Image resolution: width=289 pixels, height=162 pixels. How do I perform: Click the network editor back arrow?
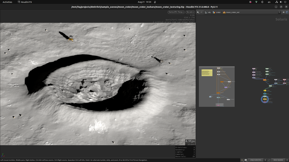[198, 12]
